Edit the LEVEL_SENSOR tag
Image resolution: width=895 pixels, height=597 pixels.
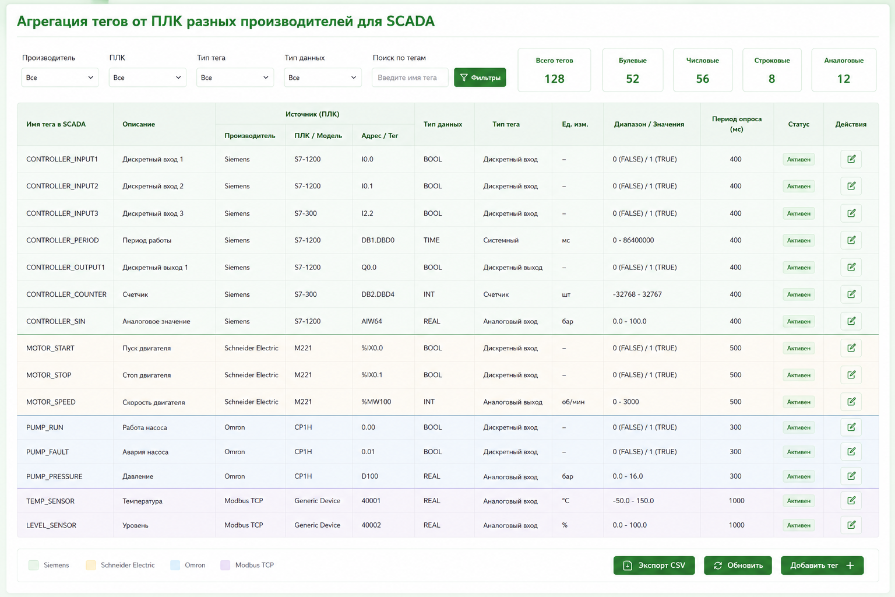(x=851, y=525)
